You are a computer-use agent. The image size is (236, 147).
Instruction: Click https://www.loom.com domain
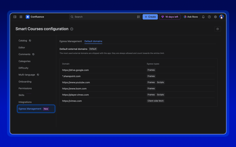(x=74, y=88)
